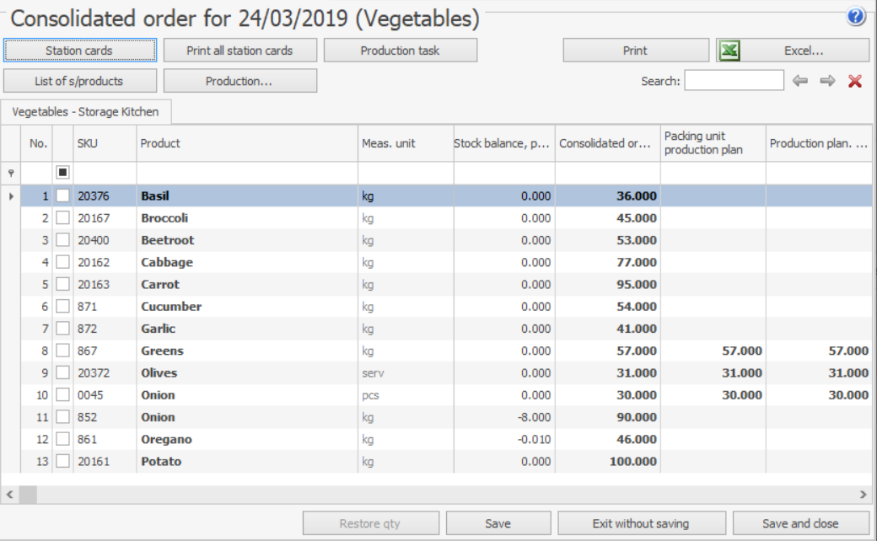Sort by the Stock balance column header

(503, 143)
